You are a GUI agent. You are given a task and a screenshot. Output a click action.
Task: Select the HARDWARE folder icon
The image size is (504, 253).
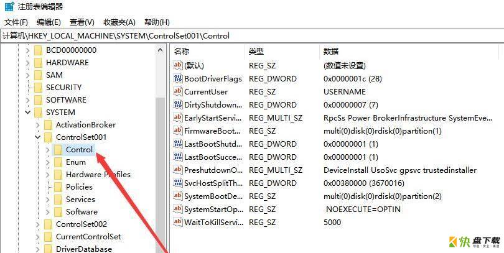pyautogui.click(x=38, y=63)
